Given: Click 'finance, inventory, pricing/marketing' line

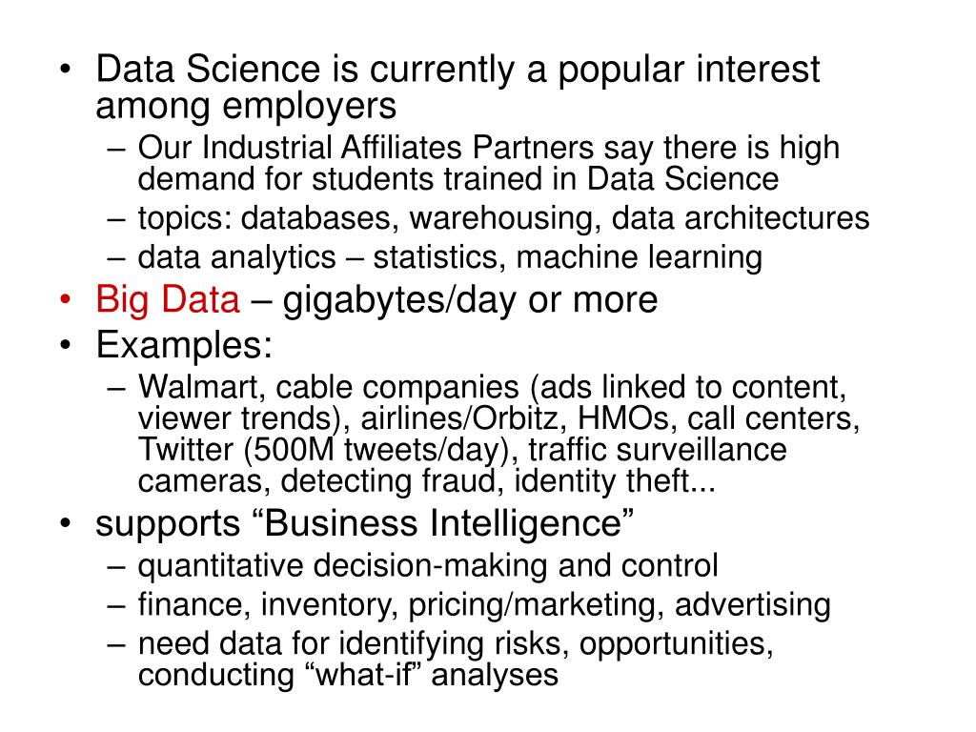Looking at the screenshot, I should 484,605.
